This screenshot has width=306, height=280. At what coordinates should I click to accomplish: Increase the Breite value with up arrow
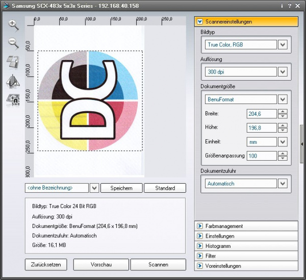(x=283, y=112)
